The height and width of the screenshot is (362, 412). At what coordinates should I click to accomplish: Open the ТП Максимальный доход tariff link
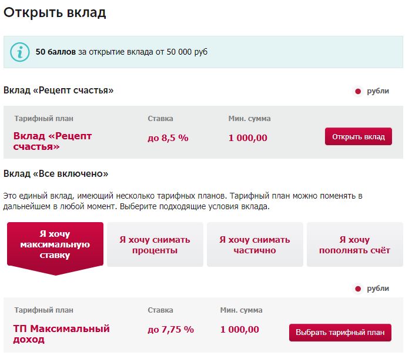coord(61,334)
